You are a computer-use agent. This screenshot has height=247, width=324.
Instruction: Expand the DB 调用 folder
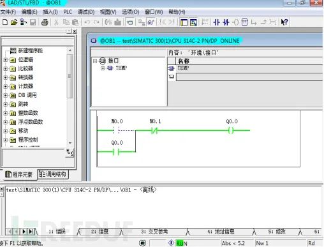tap(6, 95)
